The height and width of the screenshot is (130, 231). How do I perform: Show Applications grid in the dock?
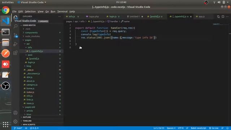tap(6, 125)
